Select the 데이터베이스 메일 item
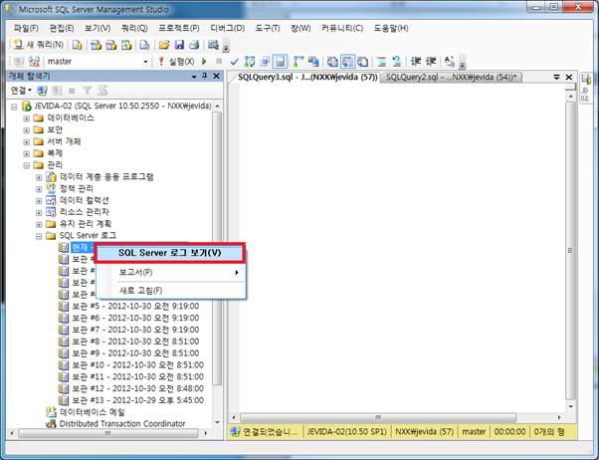The width and height of the screenshot is (599, 460). [x=93, y=412]
